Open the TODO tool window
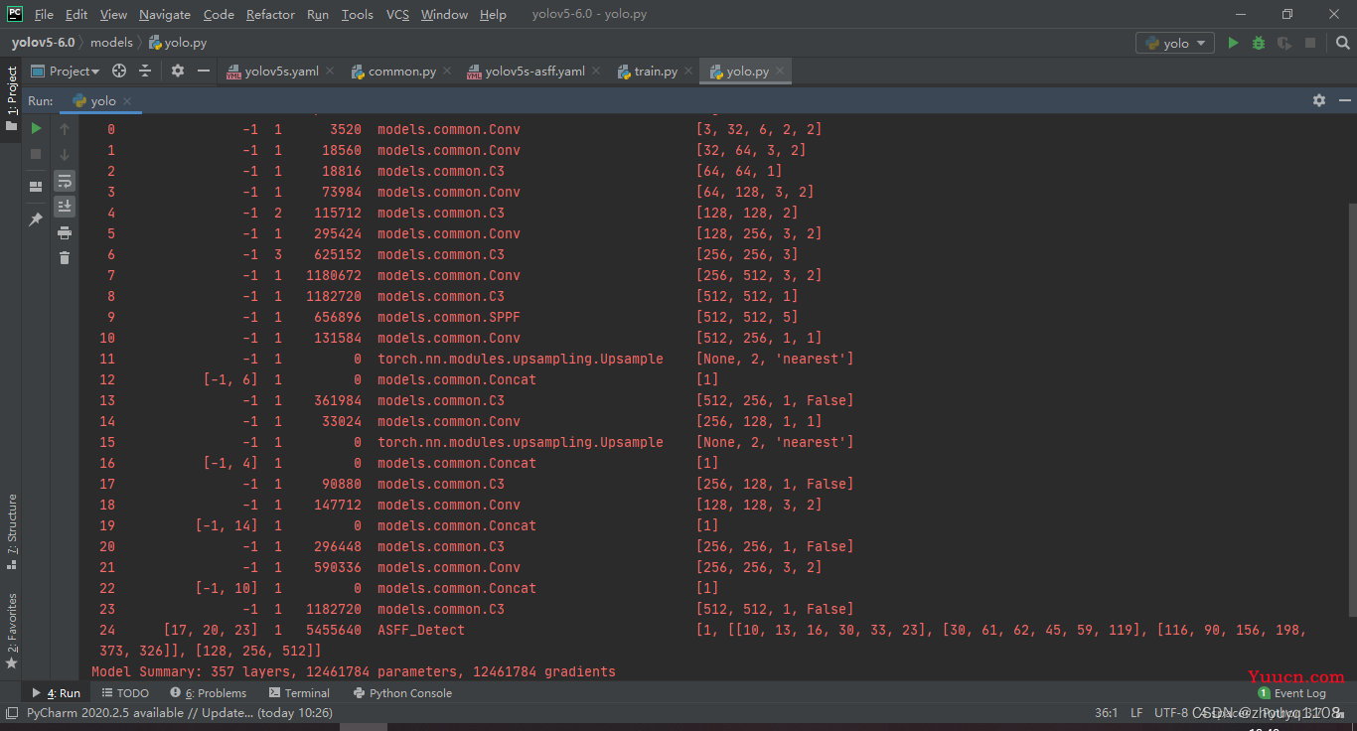 (124, 693)
